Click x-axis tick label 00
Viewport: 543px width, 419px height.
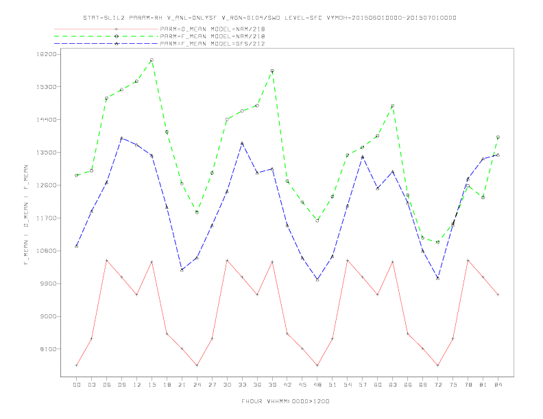[x=77, y=385]
